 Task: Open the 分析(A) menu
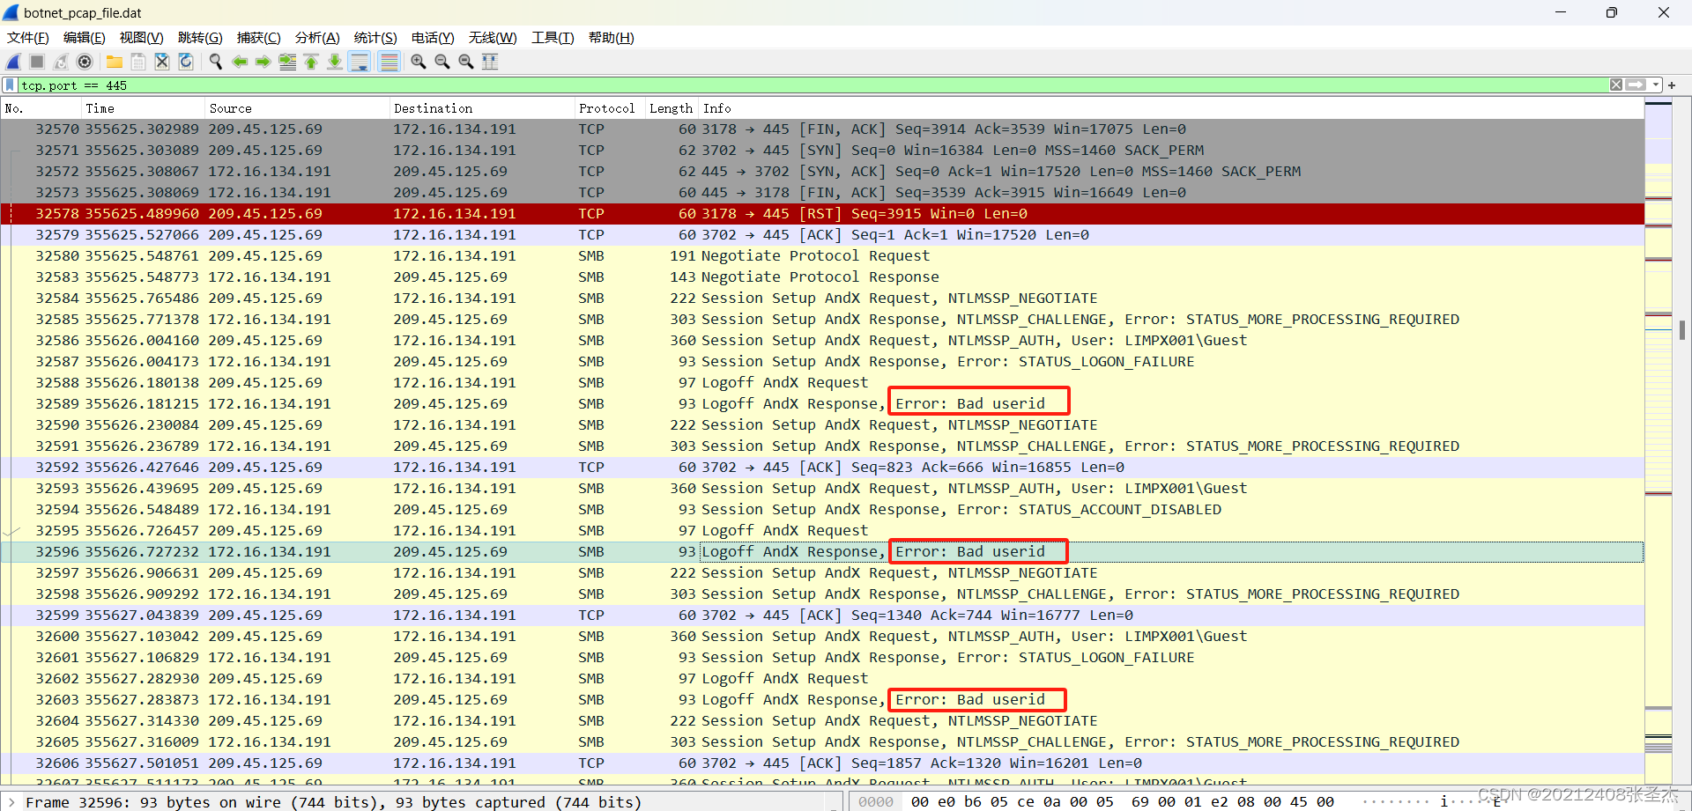pyautogui.click(x=317, y=38)
